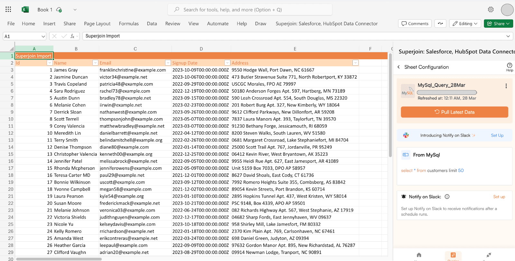Click the vertical sheet scrollbar
Screen dimensions: 515x261
point(390,105)
